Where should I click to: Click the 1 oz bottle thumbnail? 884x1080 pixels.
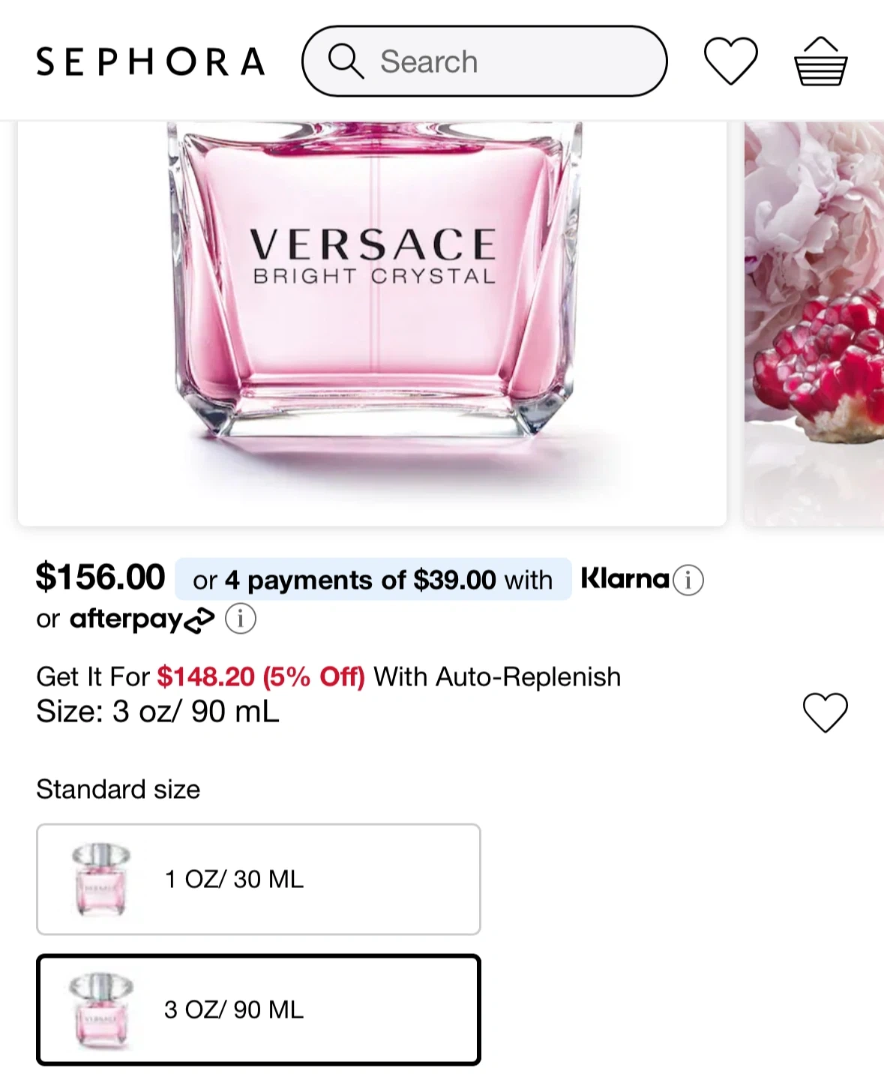pos(100,879)
